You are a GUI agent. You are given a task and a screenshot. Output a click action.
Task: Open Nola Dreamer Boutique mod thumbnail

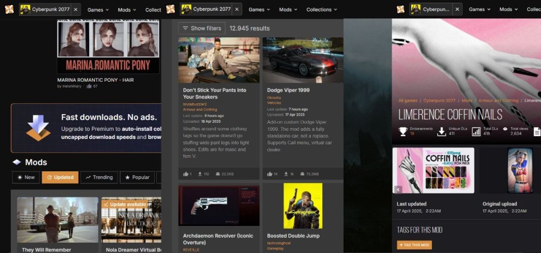pyautogui.click(x=131, y=220)
